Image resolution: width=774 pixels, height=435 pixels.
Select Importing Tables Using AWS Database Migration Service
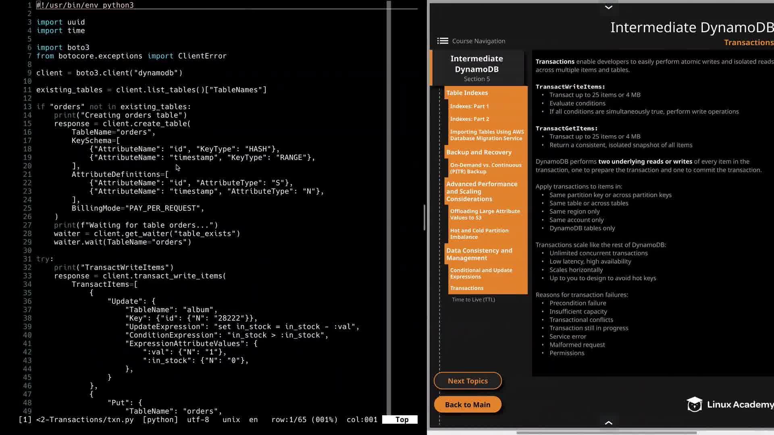487,135
